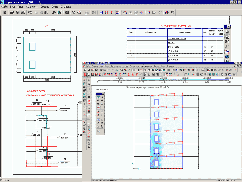This screenshot has width=242, height=182.
Task: Close the right-side floating icon palette
Action: tap(228, 27)
